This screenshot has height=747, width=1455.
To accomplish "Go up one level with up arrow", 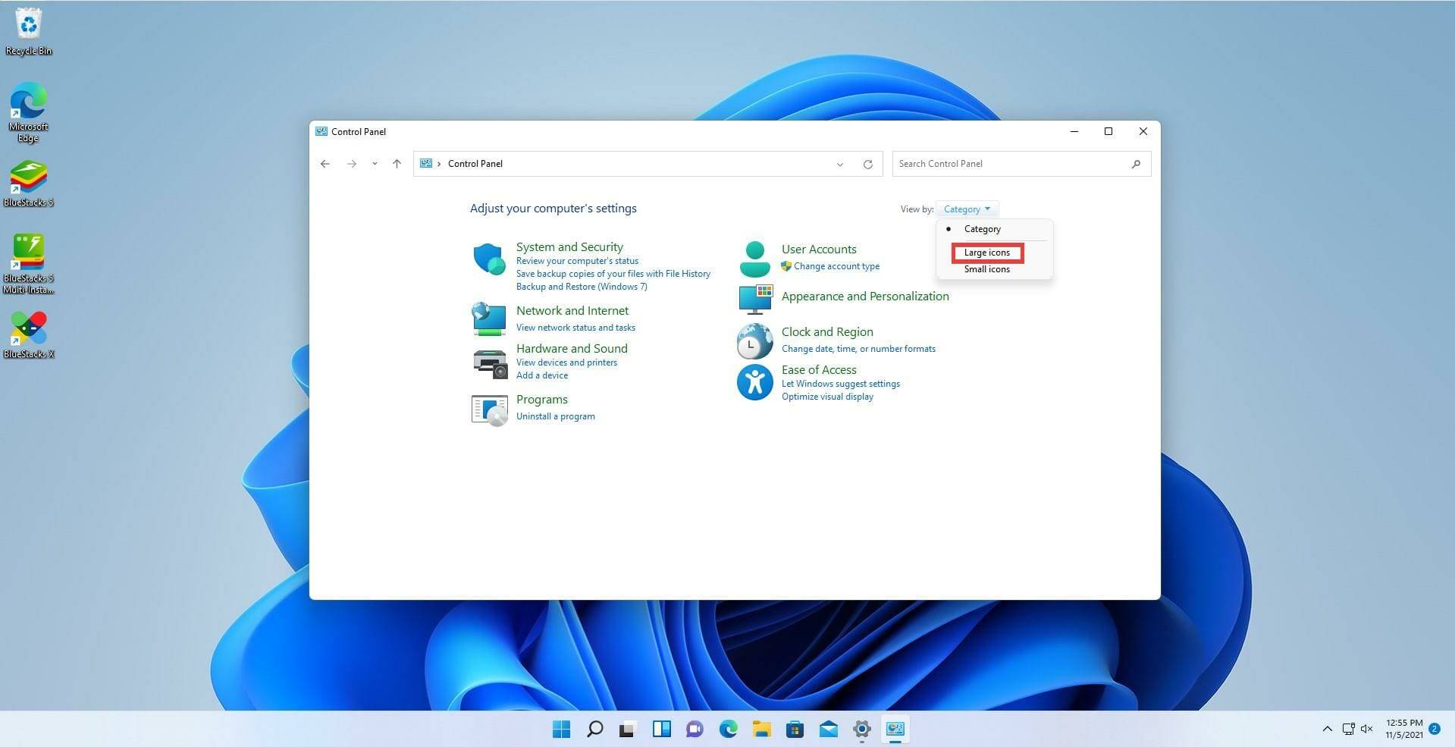I will (397, 164).
